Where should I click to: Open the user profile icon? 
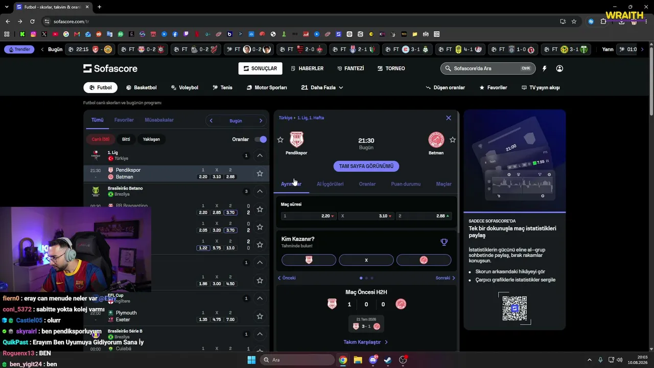click(559, 68)
